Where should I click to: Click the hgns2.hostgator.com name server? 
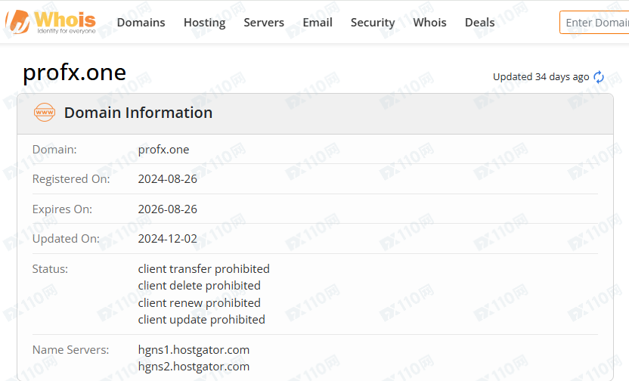point(194,367)
